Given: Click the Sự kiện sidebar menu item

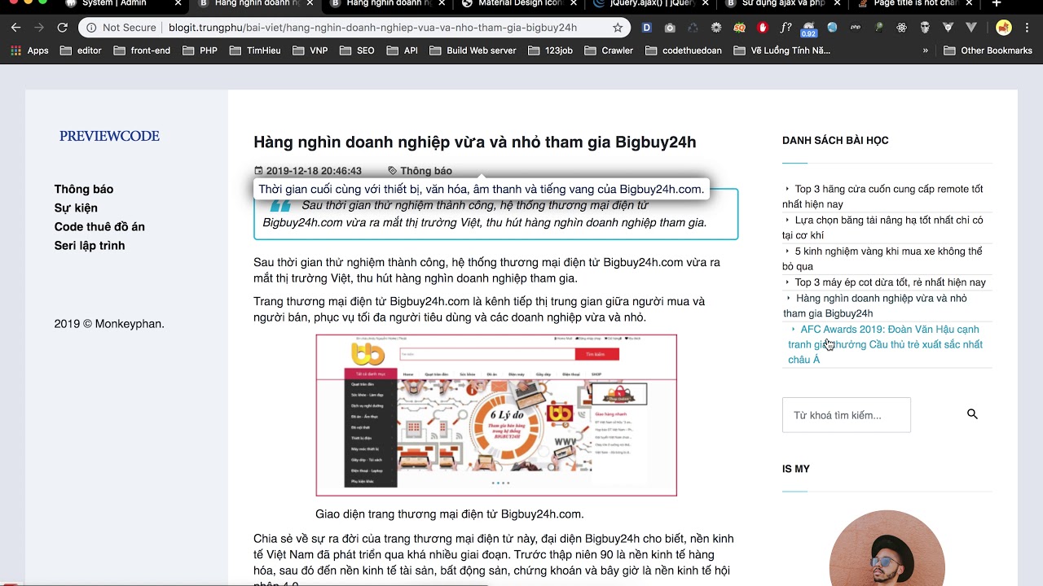Looking at the screenshot, I should [76, 208].
